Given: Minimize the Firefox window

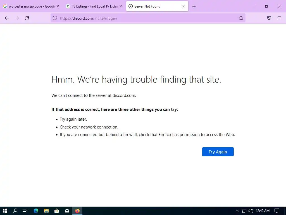Looking at the screenshot, I should [254, 6].
